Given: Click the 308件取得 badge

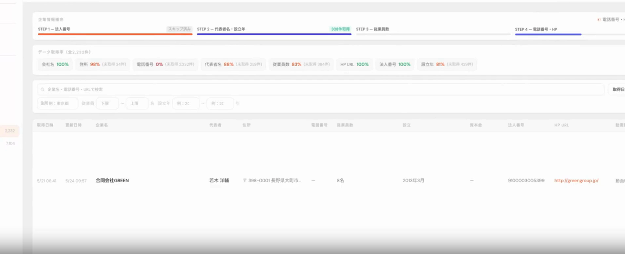Looking at the screenshot, I should (340, 29).
